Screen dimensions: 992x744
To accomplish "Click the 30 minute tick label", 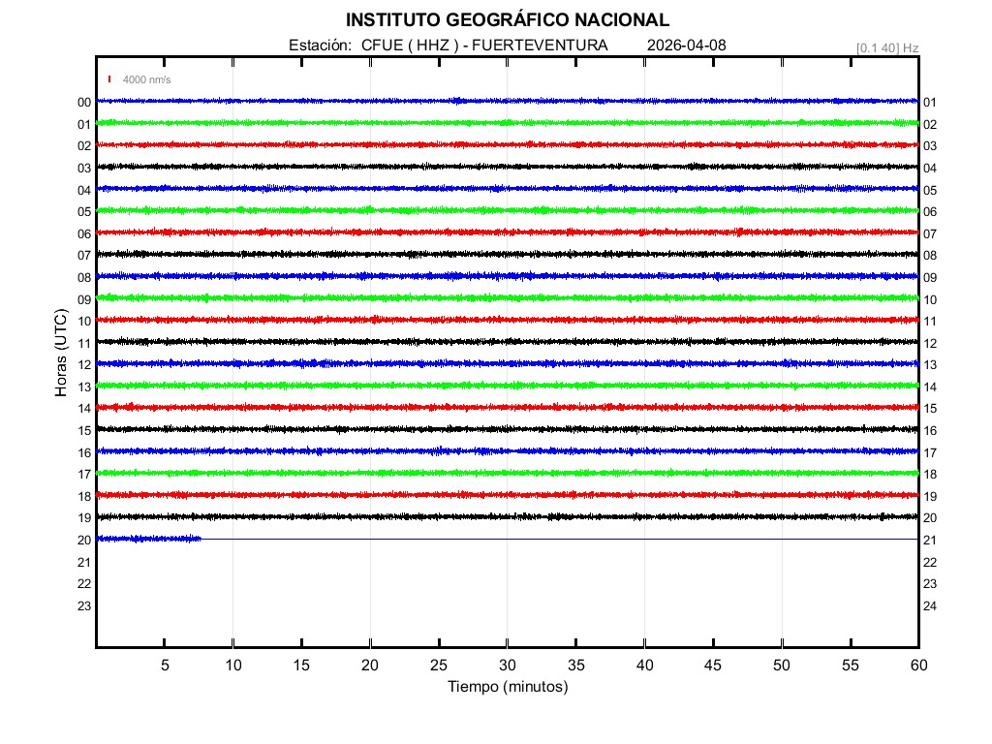I will pos(507,666).
